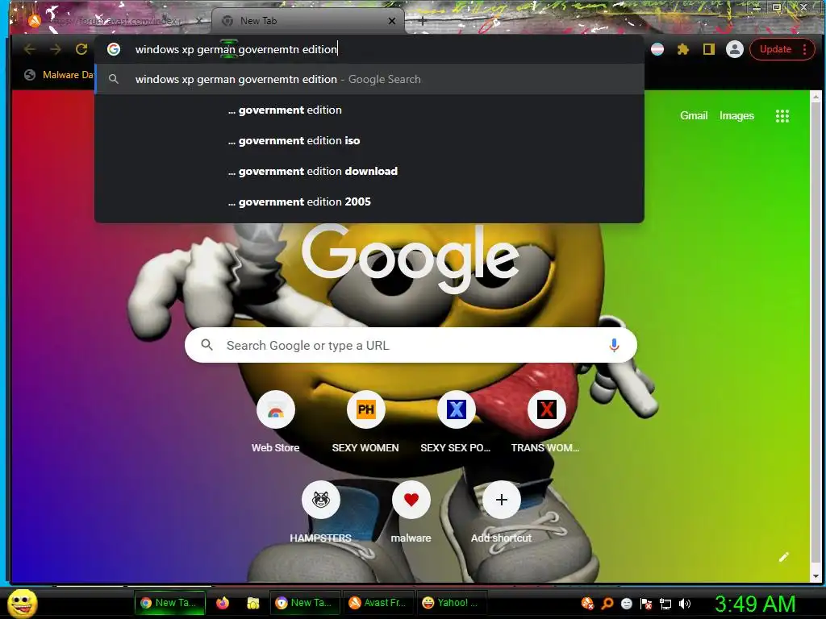
Task: Open the file explorer folder in the taskbar
Action: pos(253,603)
